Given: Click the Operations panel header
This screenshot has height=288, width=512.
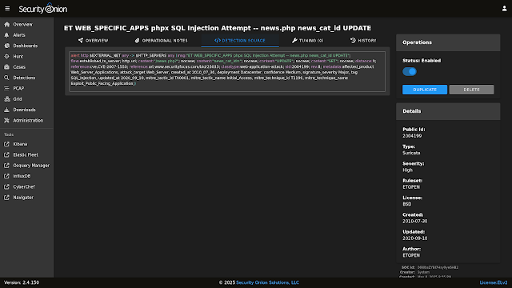Looking at the screenshot, I should click(448, 42).
